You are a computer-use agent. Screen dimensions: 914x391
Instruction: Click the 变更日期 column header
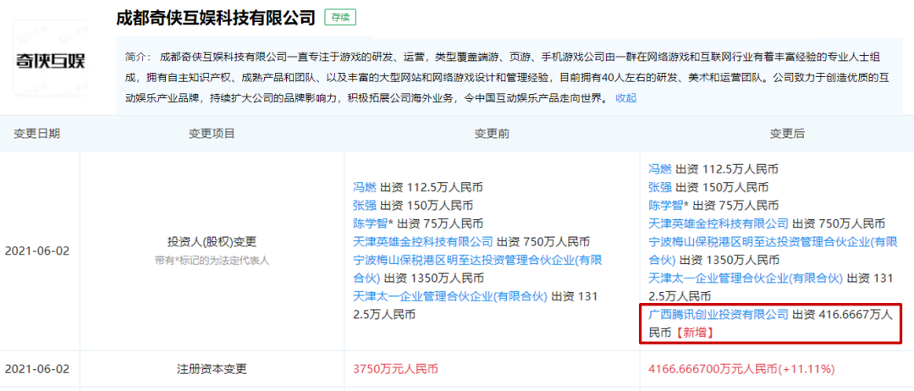(36, 134)
